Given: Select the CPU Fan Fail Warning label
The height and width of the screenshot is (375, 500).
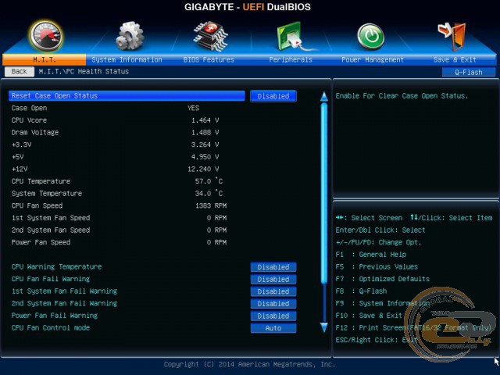Looking at the screenshot, I should 50,279.
